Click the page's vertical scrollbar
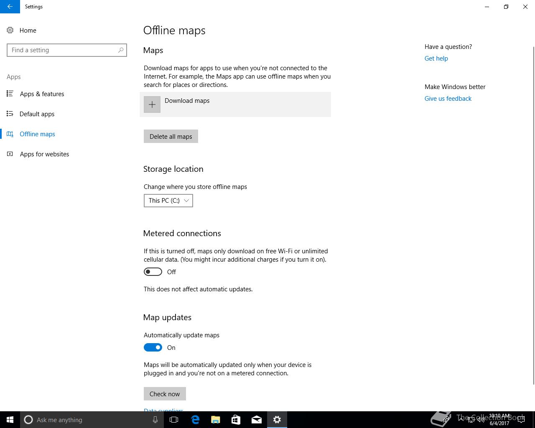Screen dimensions: 535x428 point(533,215)
